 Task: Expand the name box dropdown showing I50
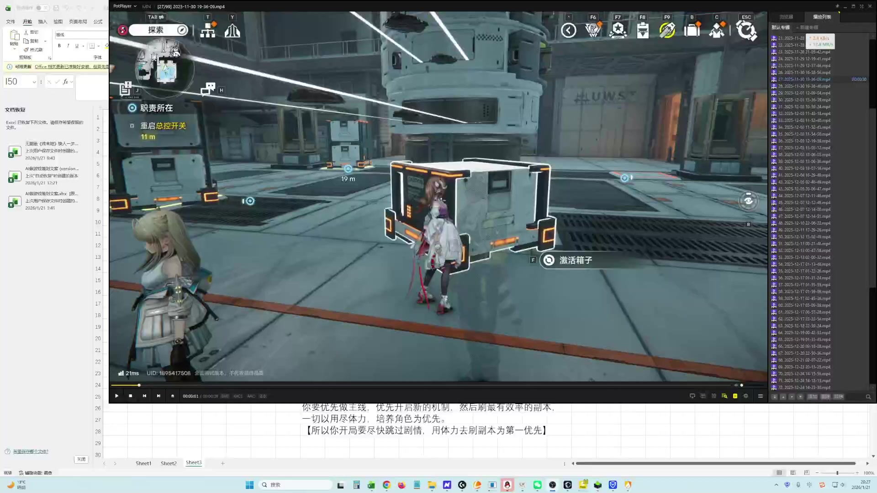34,82
